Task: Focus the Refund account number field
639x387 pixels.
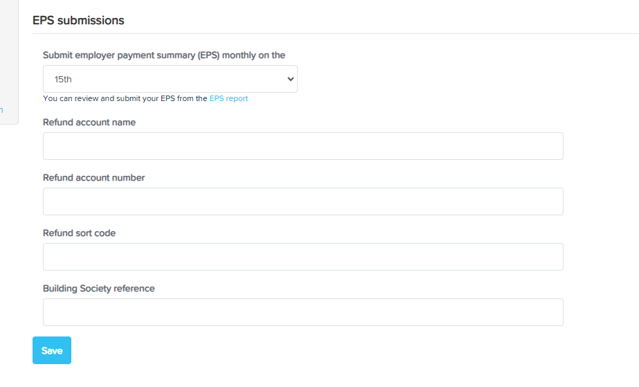Action: [x=303, y=201]
